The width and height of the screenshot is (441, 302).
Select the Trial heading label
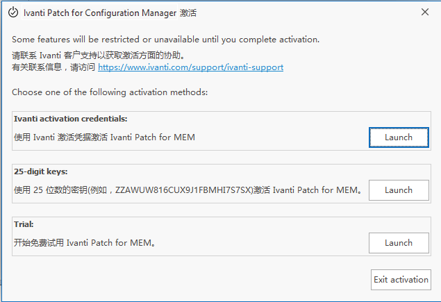pyautogui.click(x=24, y=224)
